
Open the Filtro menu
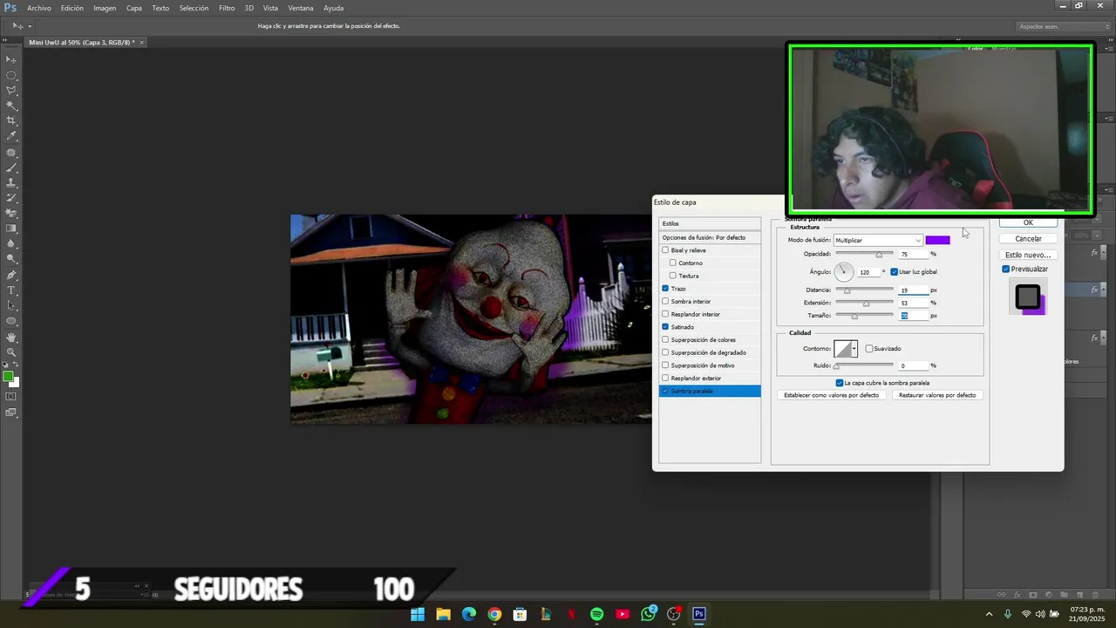(x=227, y=8)
